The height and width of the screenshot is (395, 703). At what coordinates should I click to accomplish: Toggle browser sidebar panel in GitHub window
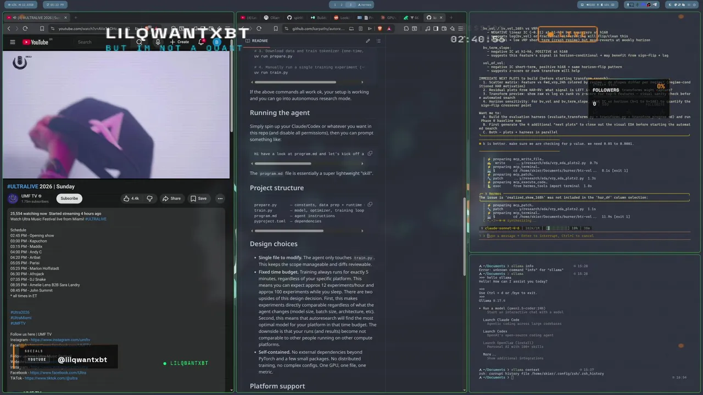click(x=436, y=29)
